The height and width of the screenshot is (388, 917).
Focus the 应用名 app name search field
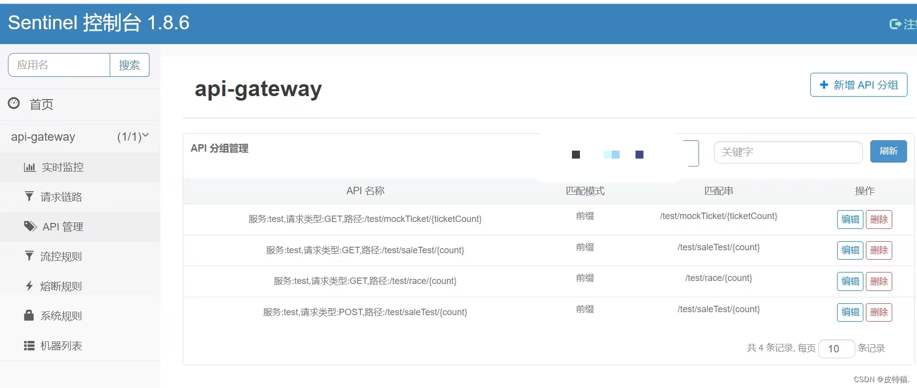(59, 65)
